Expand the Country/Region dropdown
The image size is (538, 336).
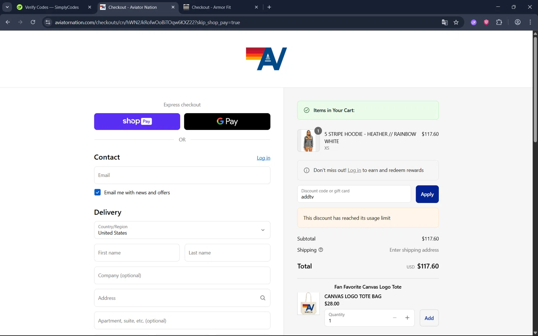182,230
